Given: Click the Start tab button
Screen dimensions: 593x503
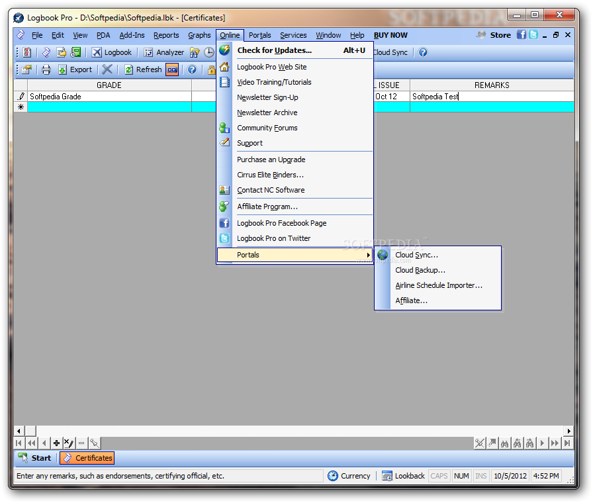Looking at the screenshot, I should click(x=34, y=458).
